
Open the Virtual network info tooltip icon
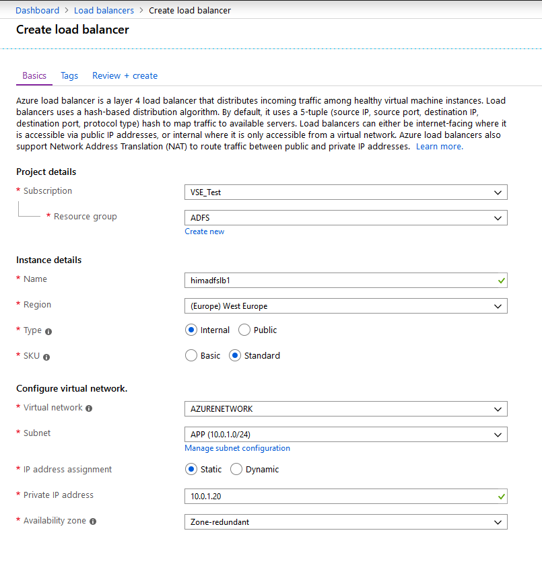(89, 408)
